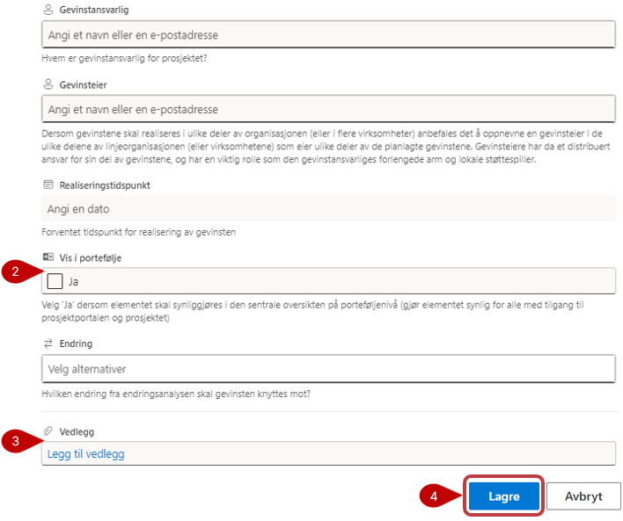Image resolution: width=623 pixels, height=521 pixels.
Task: Click the person icon beside Gevinstansvarlig
Action: coord(48,9)
